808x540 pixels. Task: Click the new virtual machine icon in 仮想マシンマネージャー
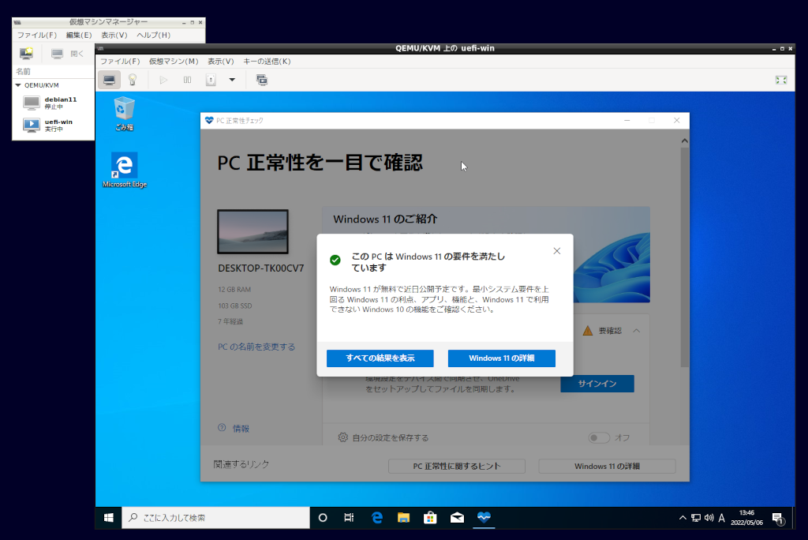26,53
